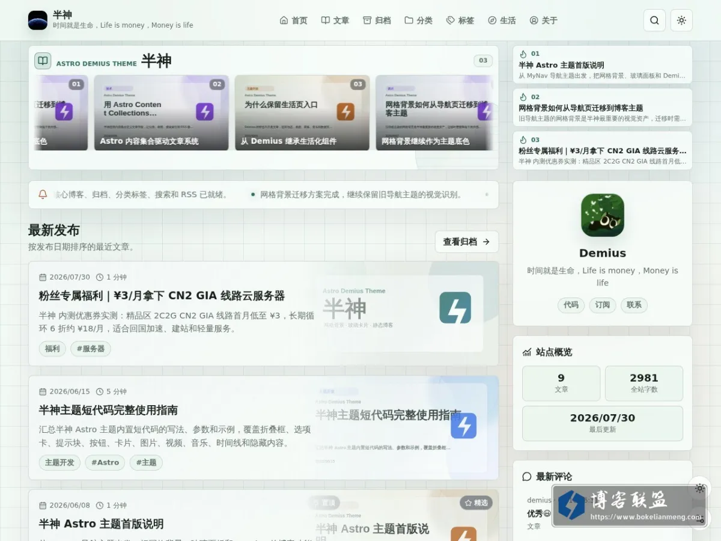This screenshot has height=541, width=721.
Task: Click the blue lightning icon in the second post cover
Action: click(463, 426)
